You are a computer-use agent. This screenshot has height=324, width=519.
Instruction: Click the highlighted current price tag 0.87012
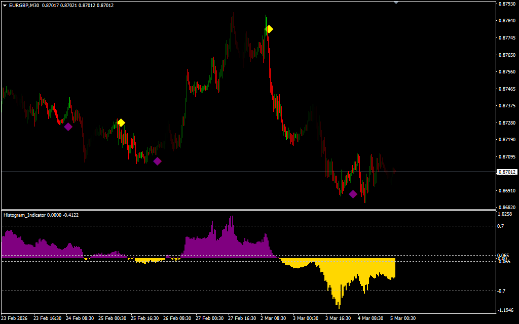[507, 172]
